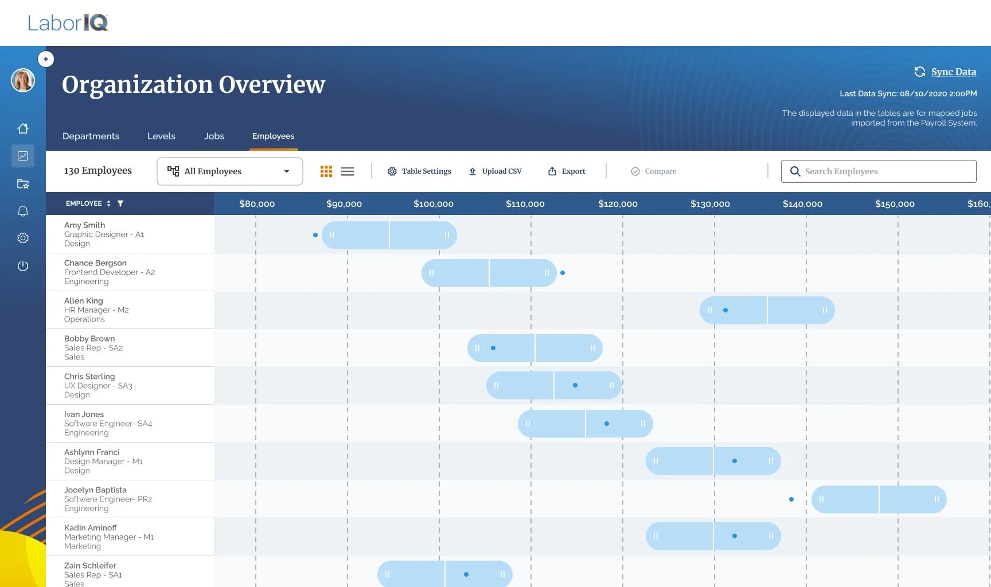
Task: Sort by the EMPLOYEE column arrows
Action: (x=108, y=204)
